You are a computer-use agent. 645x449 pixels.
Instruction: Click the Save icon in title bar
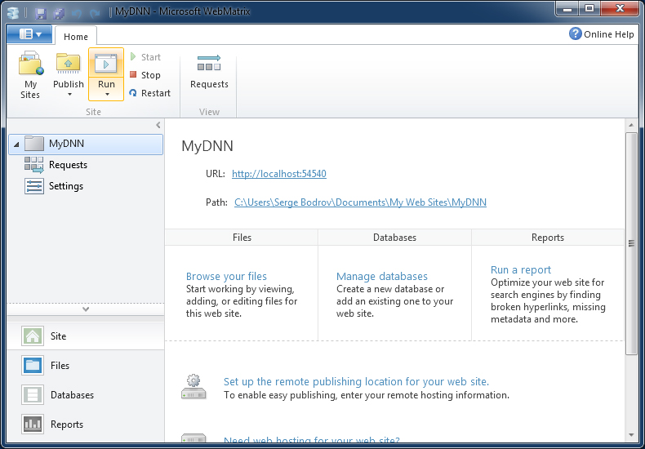pos(40,14)
